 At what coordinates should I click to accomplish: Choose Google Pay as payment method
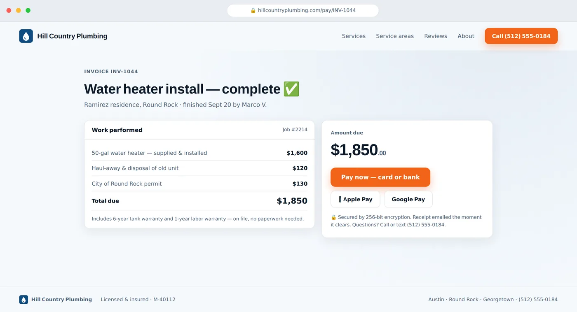(408, 199)
